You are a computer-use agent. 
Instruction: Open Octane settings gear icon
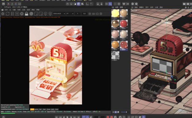pyautogui.click(x=22, y=14)
